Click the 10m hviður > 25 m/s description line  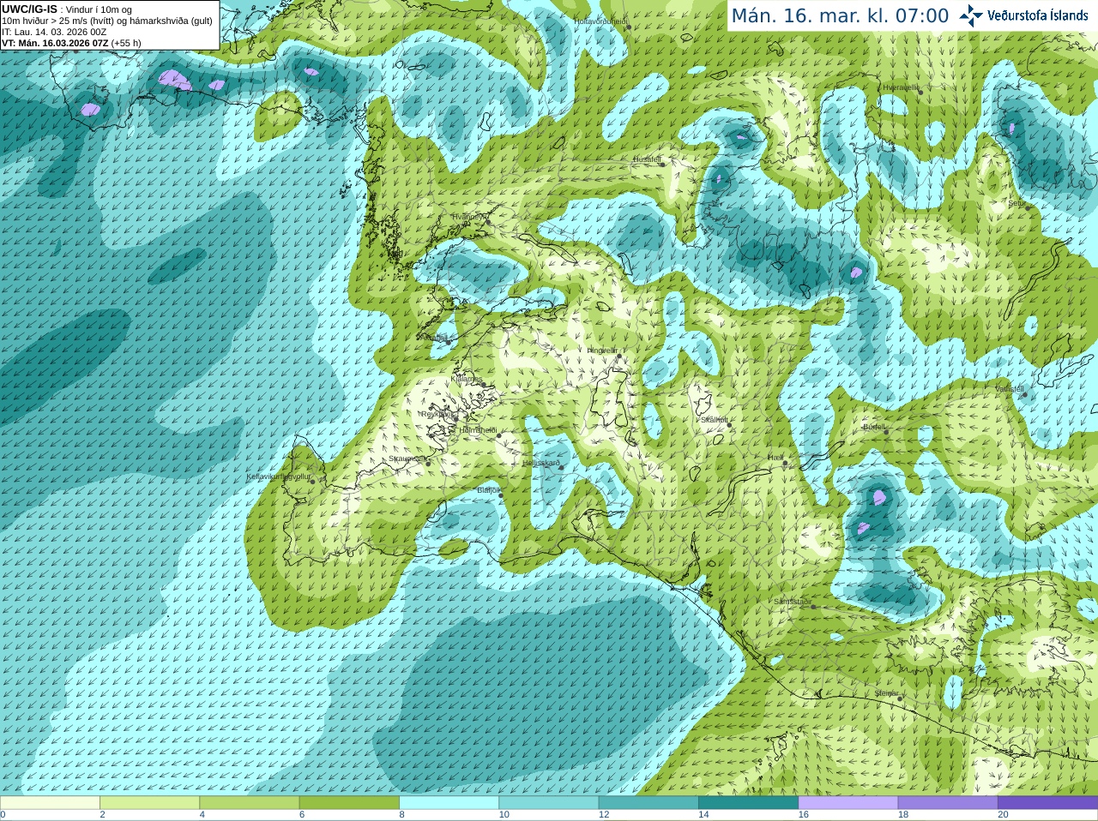pyautogui.click(x=107, y=21)
